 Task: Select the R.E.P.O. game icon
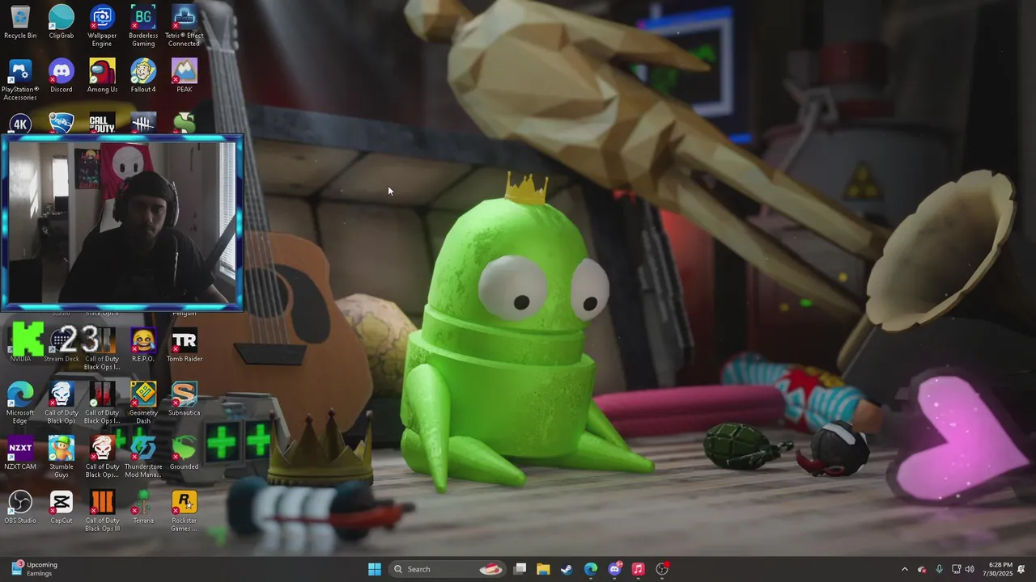[x=143, y=345]
